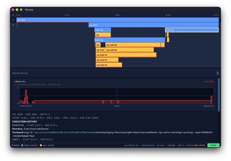Select zig leaf bar under short build zig
231x161 pixels.
[x=103, y=35]
